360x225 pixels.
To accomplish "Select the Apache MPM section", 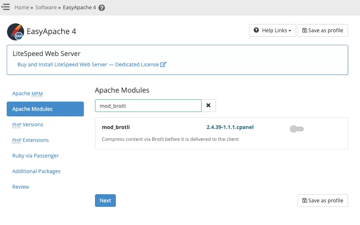I will click(27, 93).
